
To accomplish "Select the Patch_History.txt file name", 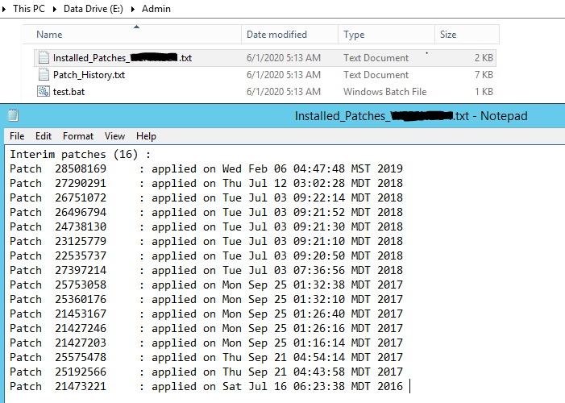I will pyautogui.click(x=89, y=75).
